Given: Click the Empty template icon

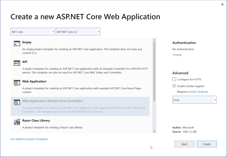Looking at the screenshot, I should tap(17, 44).
